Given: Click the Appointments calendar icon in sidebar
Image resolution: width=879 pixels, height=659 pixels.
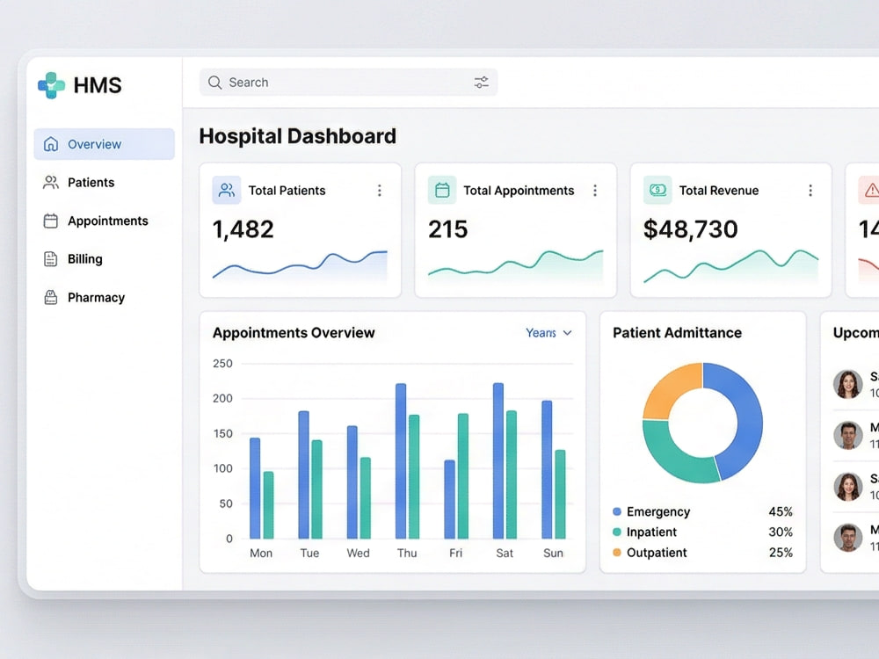Looking at the screenshot, I should tap(51, 221).
